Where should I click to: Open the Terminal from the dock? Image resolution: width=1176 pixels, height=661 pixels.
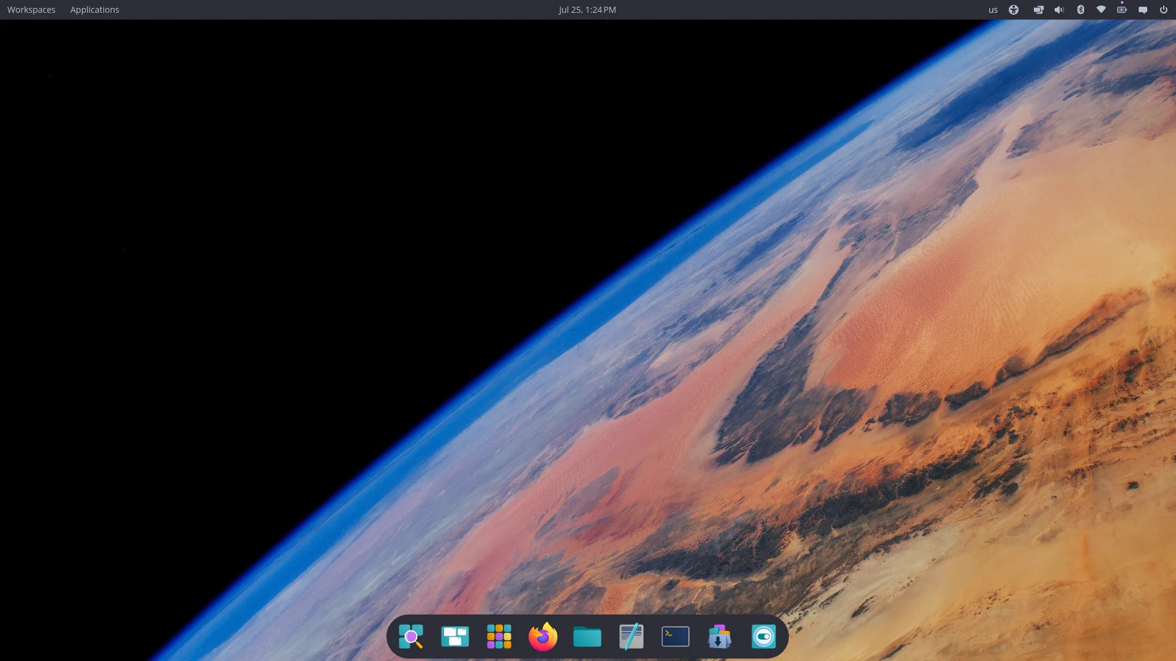[x=676, y=637]
